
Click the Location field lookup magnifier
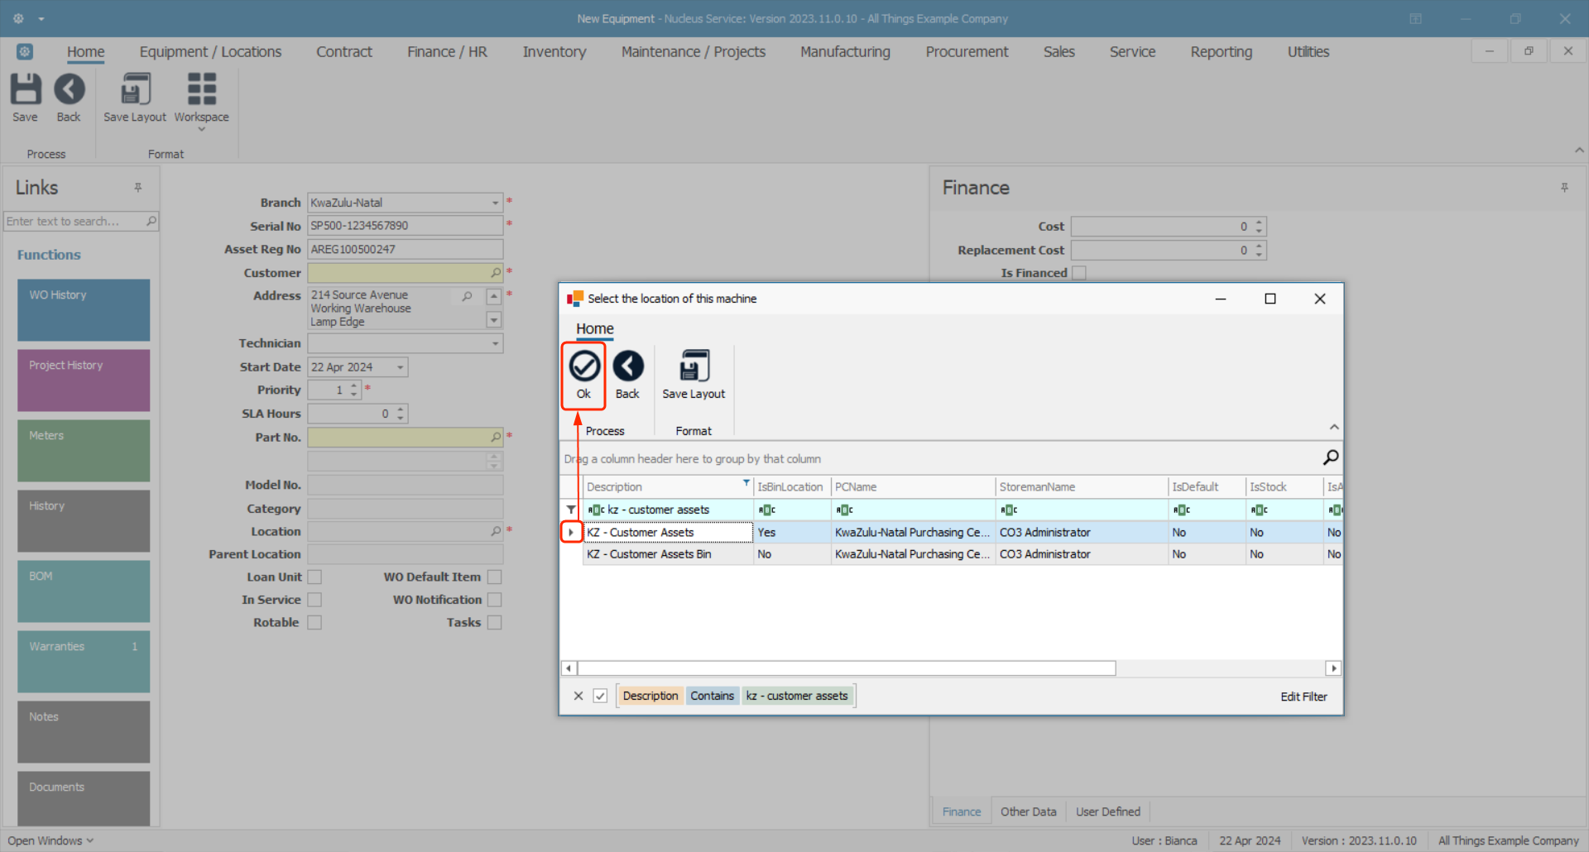click(496, 531)
